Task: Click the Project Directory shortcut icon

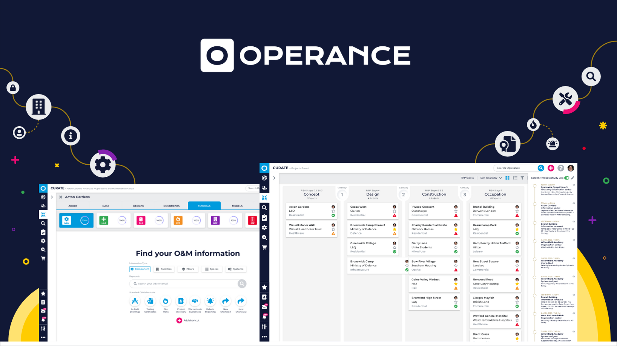Action: pos(181,301)
